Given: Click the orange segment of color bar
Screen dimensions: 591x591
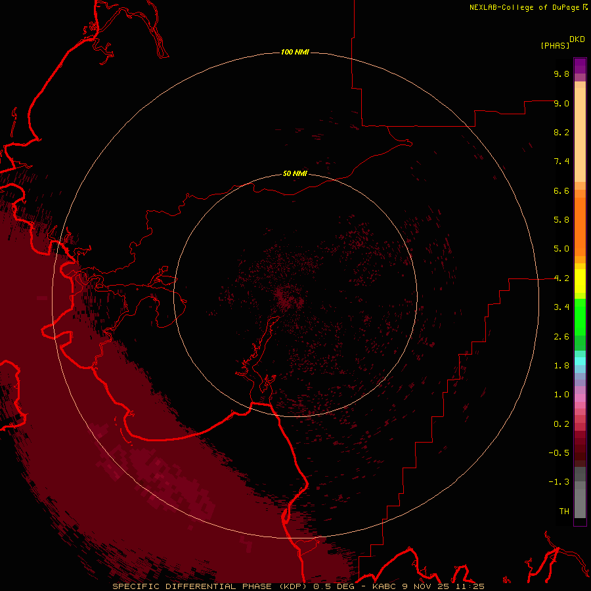Looking at the screenshot, I should pos(580,227).
